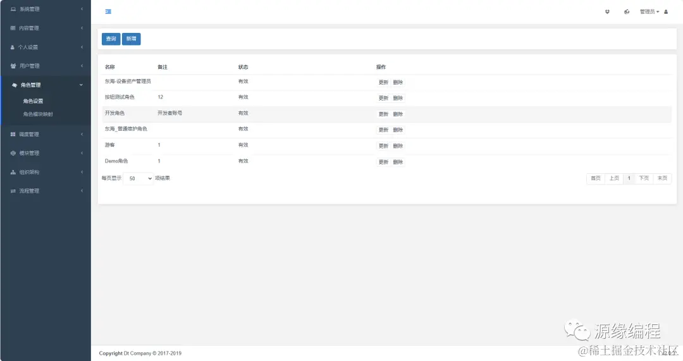The width and height of the screenshot is (683, 361).
Task: Click the 备注 column header
Action: tap(163, 67)
